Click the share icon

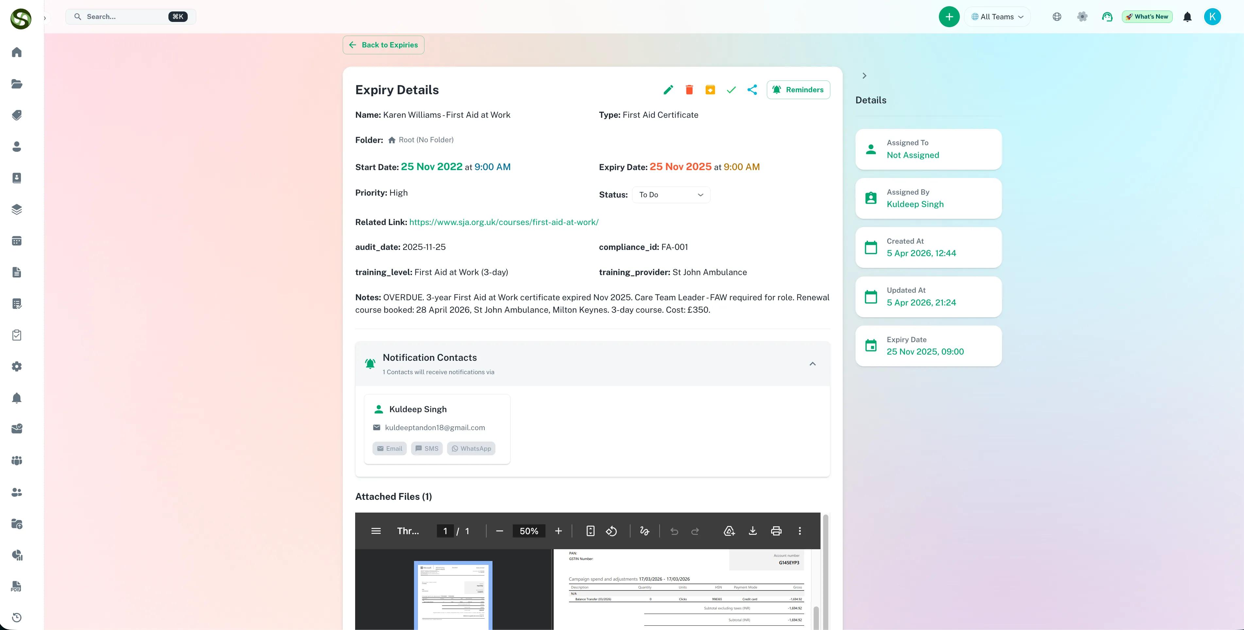[752, 90]
